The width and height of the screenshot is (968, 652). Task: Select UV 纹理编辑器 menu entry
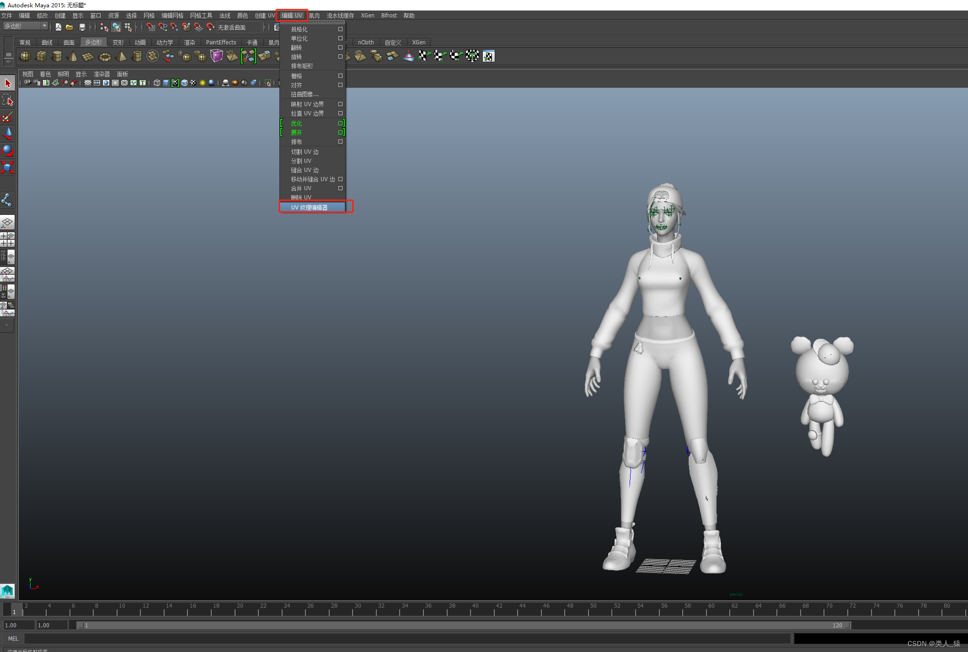pyautogui.click(x=312, y=208)
